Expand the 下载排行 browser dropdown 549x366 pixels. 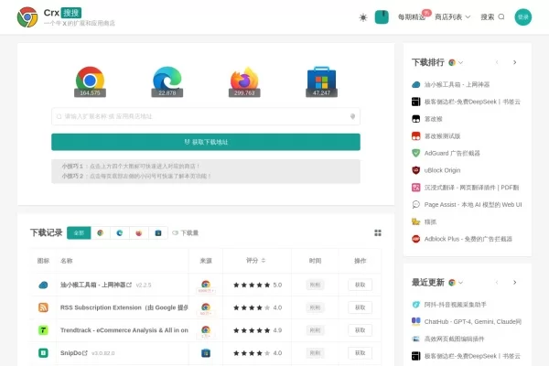point(456,62)
